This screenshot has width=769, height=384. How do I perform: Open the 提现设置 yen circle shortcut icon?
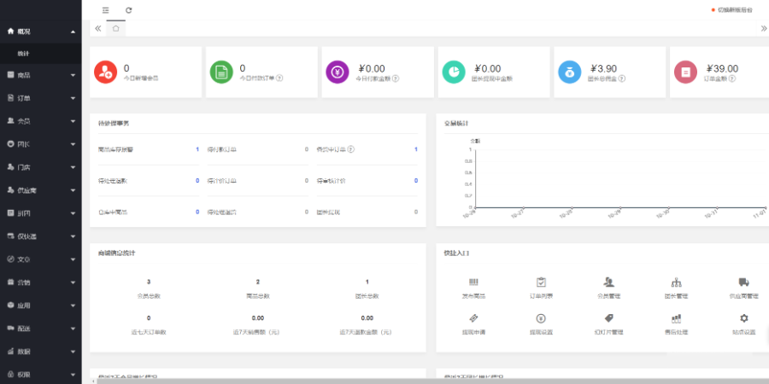541,318
